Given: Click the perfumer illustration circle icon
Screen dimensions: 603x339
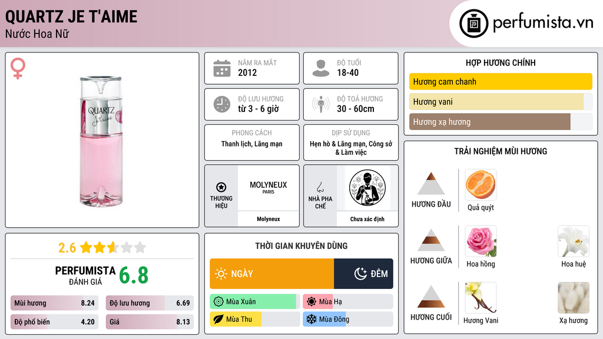Looking at the screenshot, I should pos(367,188).
